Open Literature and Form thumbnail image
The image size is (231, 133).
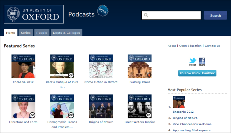pyautogui.click(x=23, y=106)
